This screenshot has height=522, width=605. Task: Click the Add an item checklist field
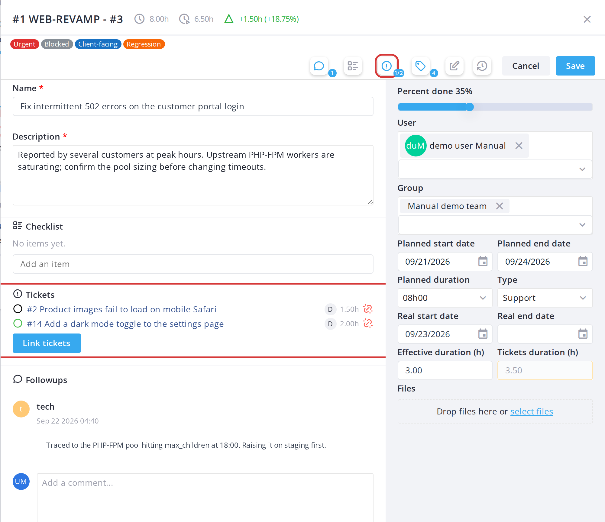click(x=193, y=264)
